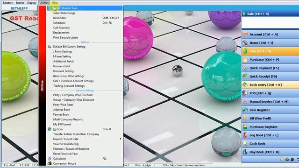This screenshot has width=299, height=168.
Task: Click the Calculator menu icon
Action: [x=50, y=159]
